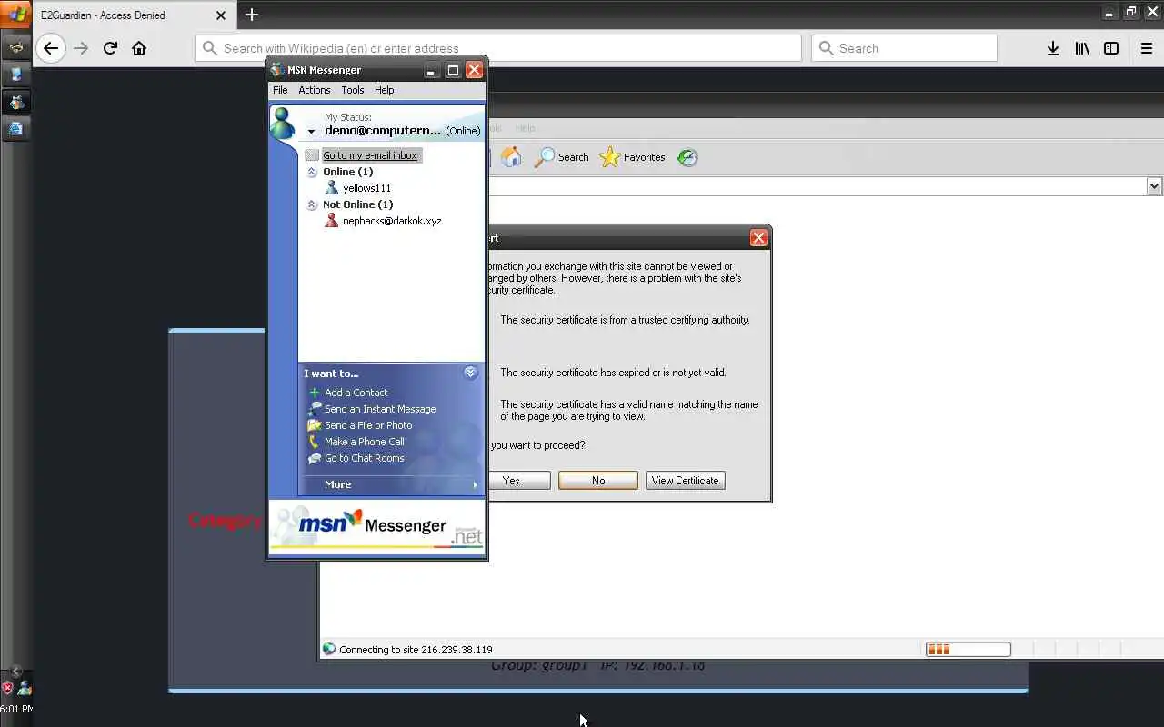
Task: Reload the page in Firefox
Action: coord(110,48)
